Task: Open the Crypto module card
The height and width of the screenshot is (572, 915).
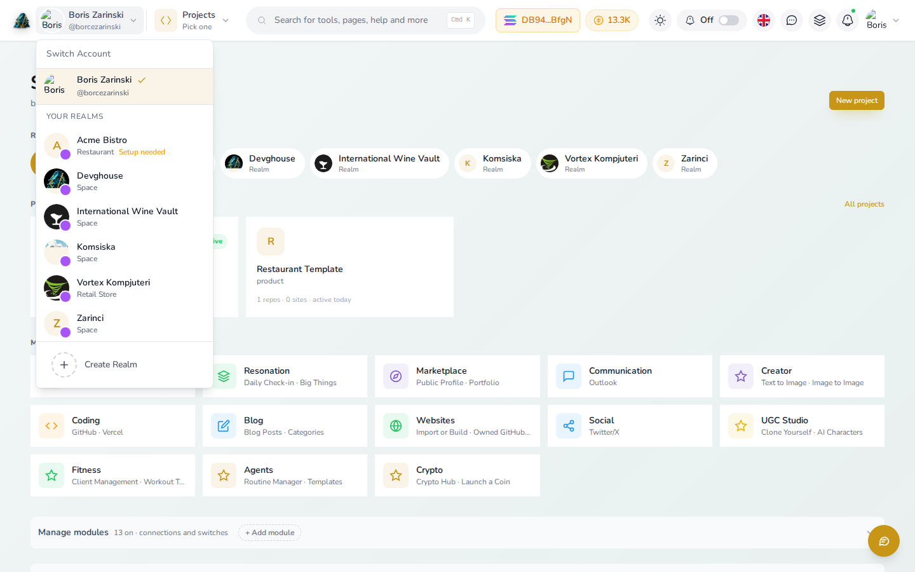Action: pyautogui.click(x=457, y=475)
